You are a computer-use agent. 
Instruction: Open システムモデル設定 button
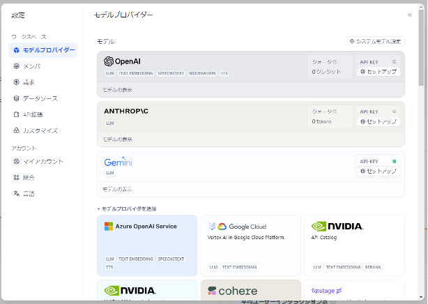coord(375,42)
